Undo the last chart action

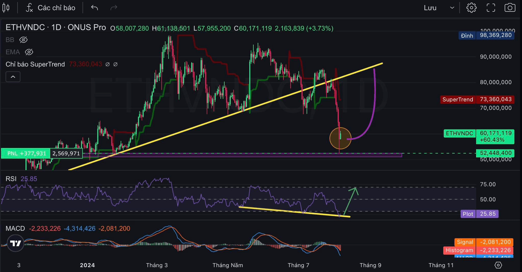pos(95,8)
